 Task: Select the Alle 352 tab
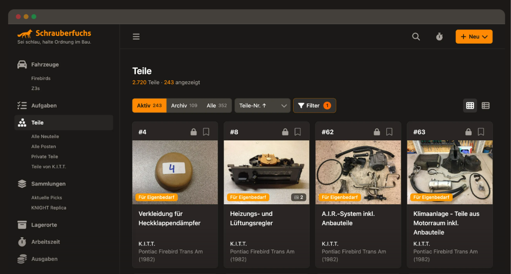[x=217, y=106]
